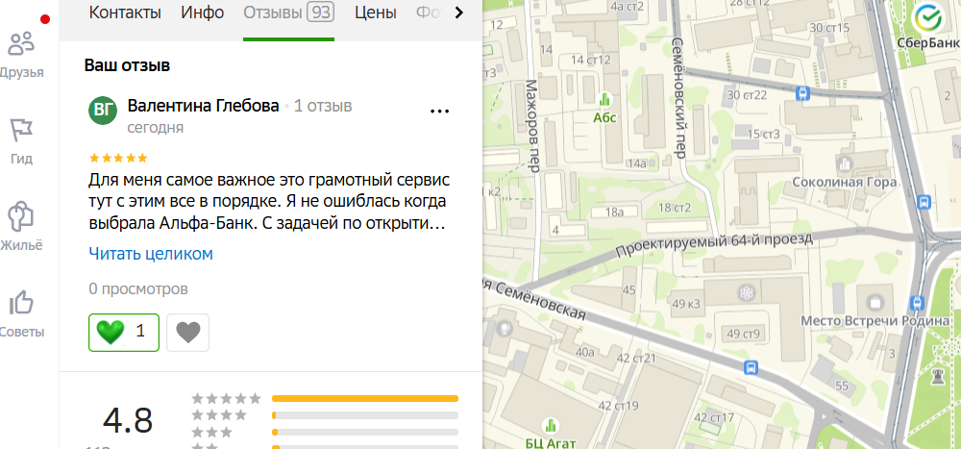The image size is (961, 449).
Task: Click the 1 отзыв count text
Action: tap(322, 106)
